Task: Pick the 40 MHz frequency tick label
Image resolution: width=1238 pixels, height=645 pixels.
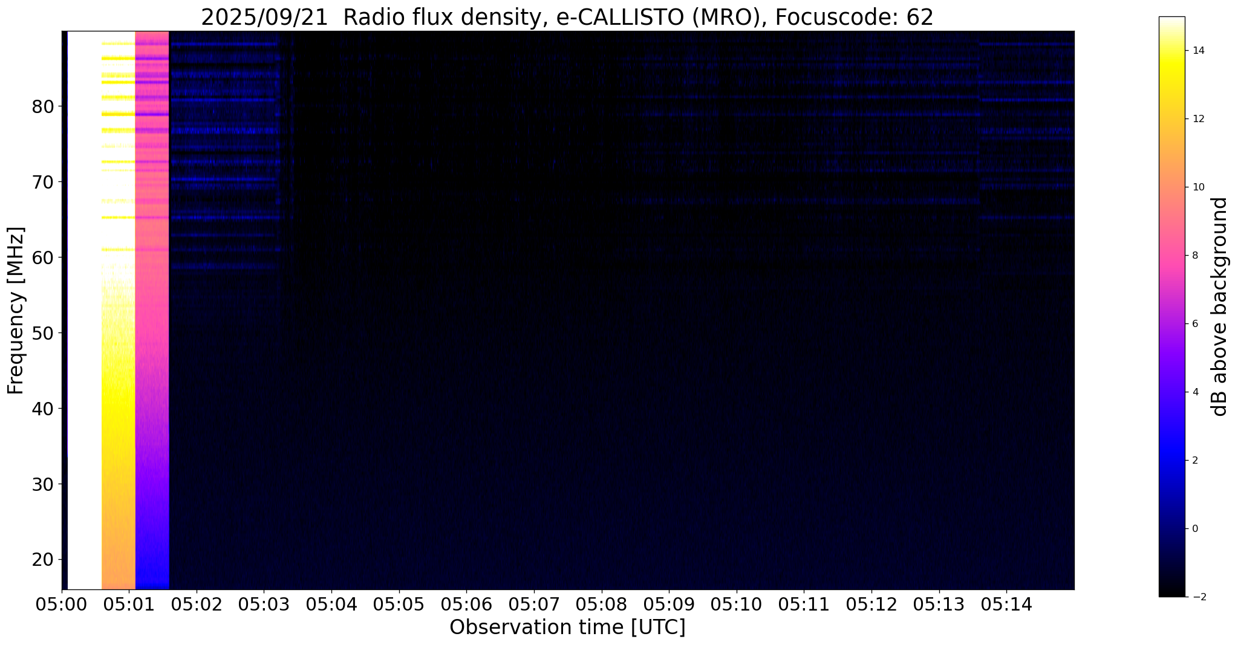Action: [x=43, y=409]
